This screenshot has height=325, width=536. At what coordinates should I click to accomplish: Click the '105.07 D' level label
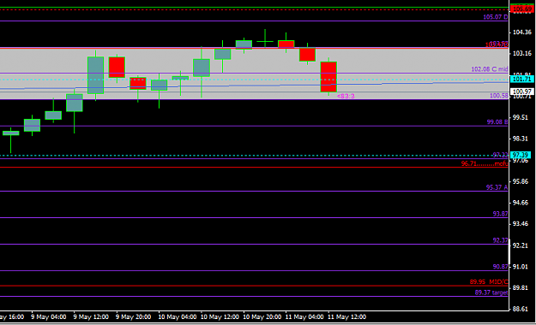[x=496, y=17]
